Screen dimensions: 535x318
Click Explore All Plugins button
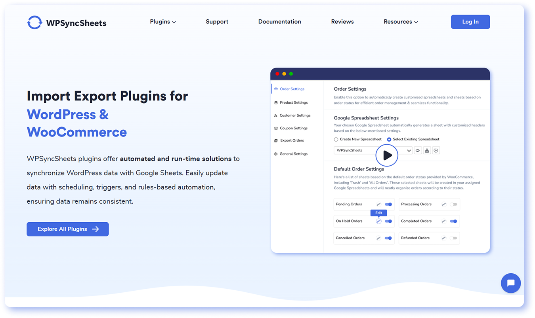click(x=68, y=229)
